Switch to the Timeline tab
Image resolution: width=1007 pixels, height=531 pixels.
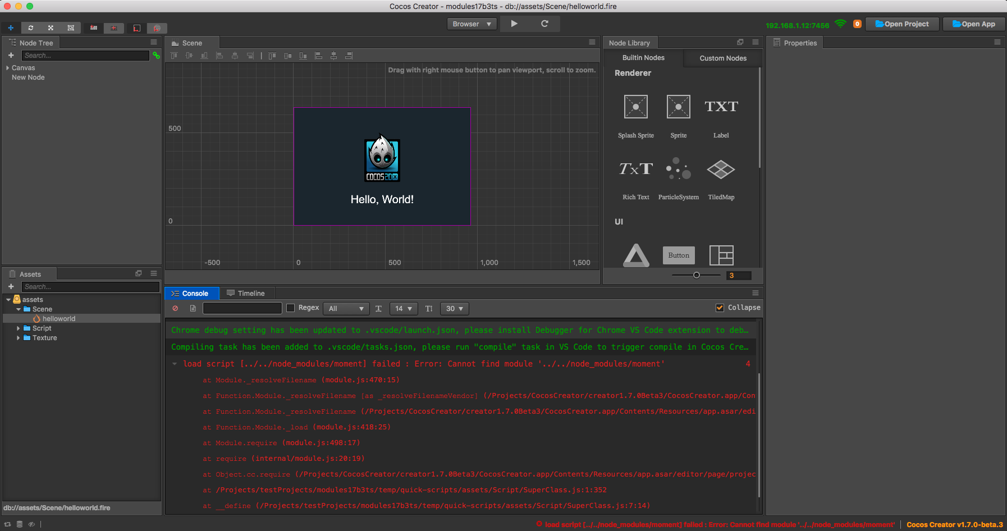[246, 293]
